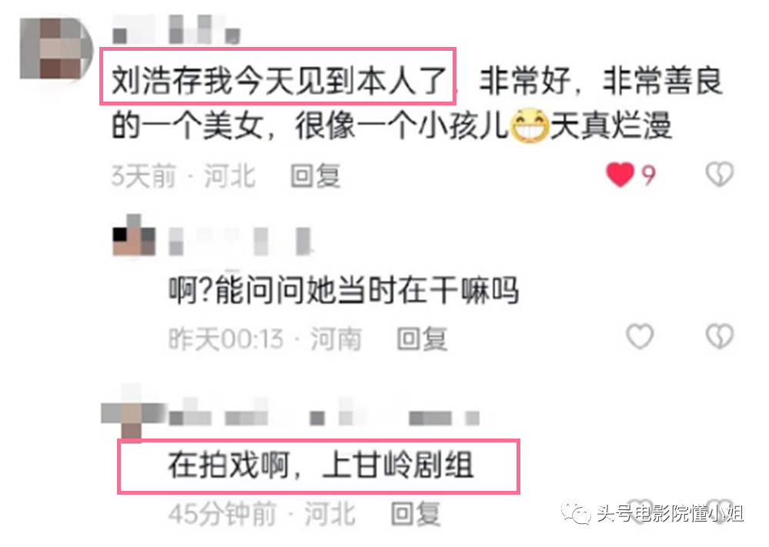
Task: Select the reply text 啊?能问问她当时在干嘛吗
Action: (343, 290)
